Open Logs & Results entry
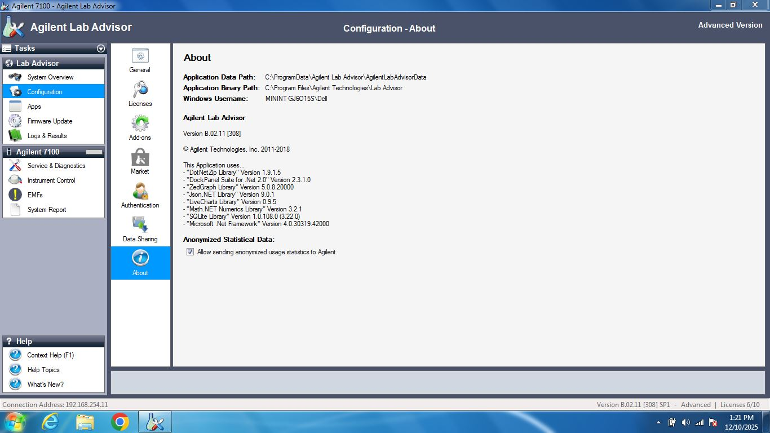770x433 pixels. [47, 136]
